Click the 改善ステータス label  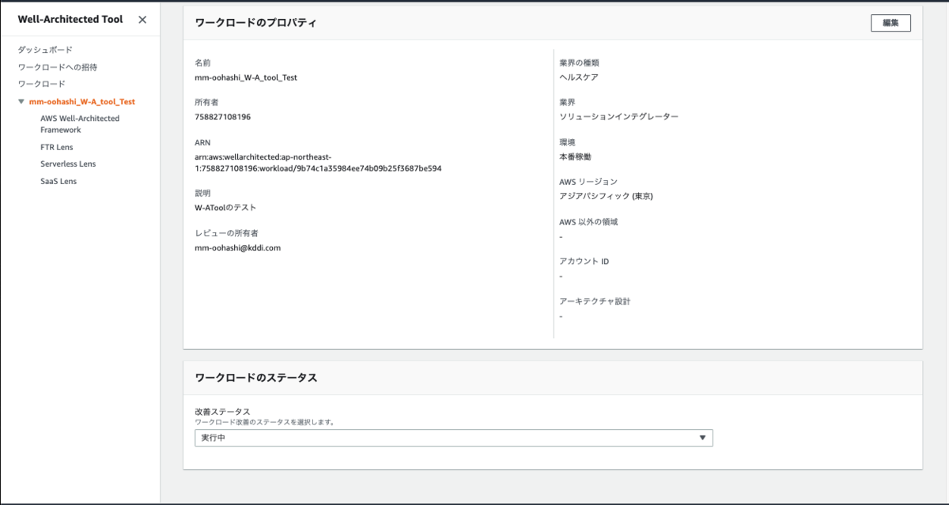(222, 412)
